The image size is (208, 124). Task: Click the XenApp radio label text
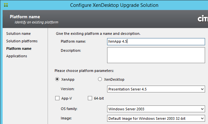(68, 79)
